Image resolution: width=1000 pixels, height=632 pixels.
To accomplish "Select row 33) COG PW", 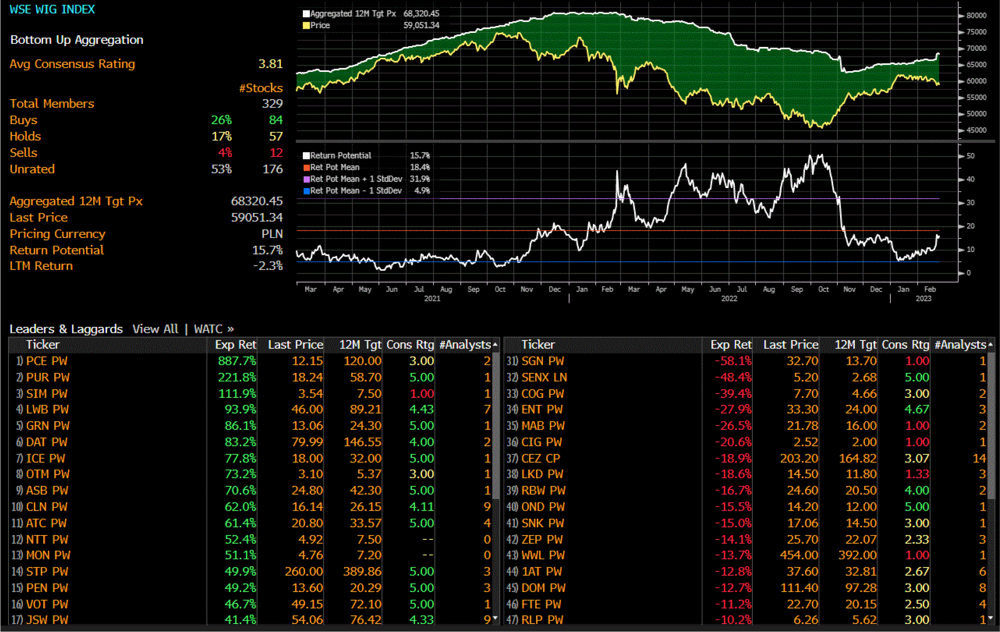I will [746, 394].
